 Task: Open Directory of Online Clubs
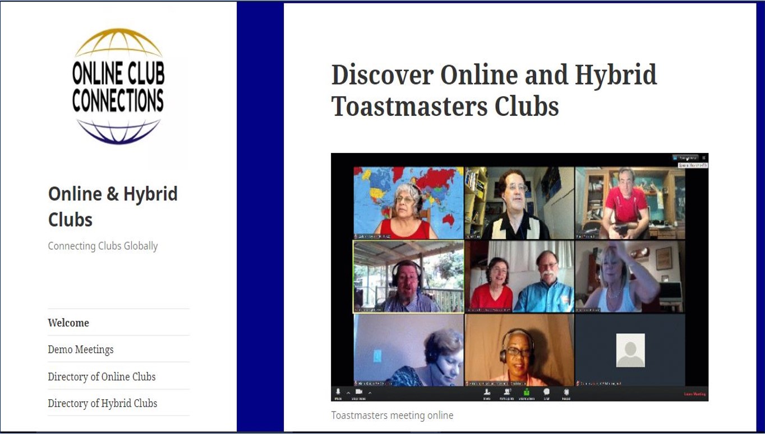[x=102, y=376]
